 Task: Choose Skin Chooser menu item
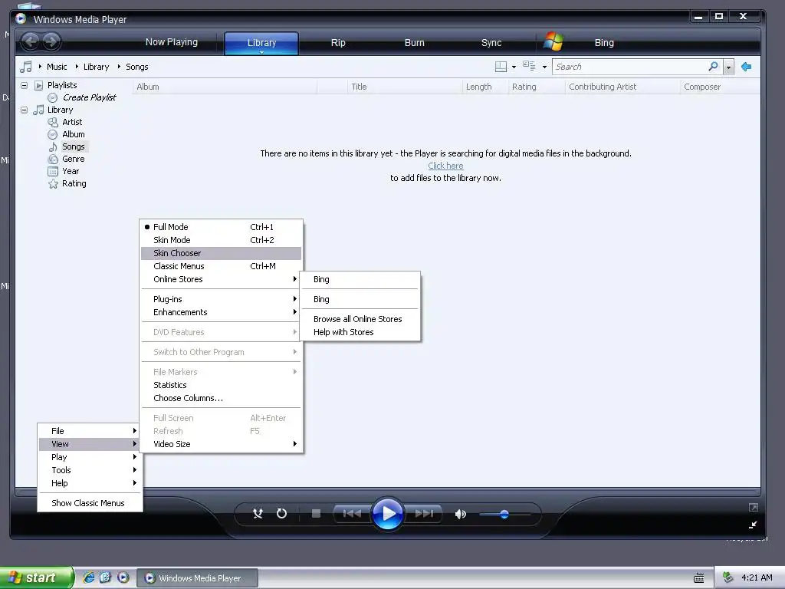pos(222,253)
